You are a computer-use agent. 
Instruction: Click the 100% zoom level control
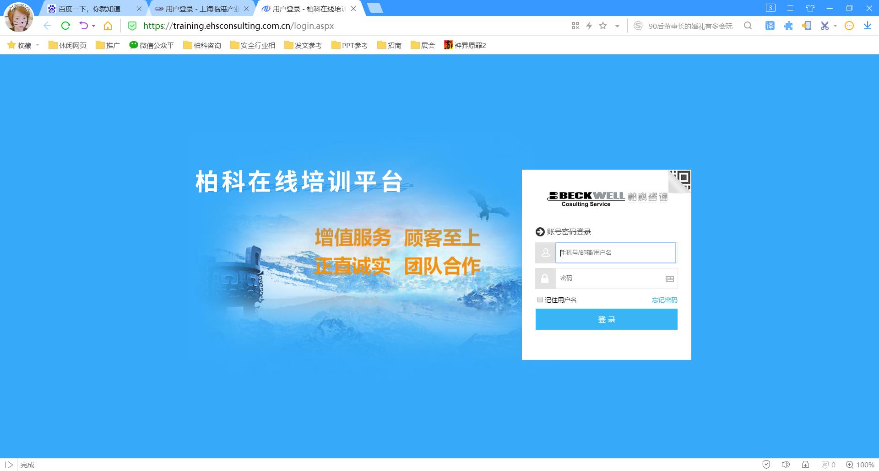[860, 465]
